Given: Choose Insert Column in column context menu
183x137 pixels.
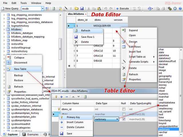Looking at the screenshot, I should tap(76, 122).
